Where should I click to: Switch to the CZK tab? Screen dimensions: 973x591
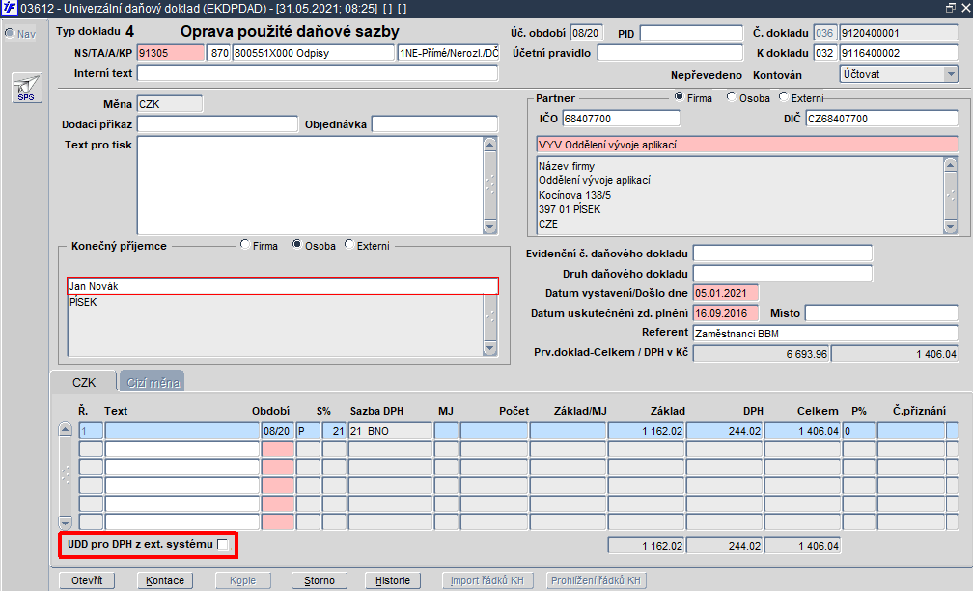[84, 382]
